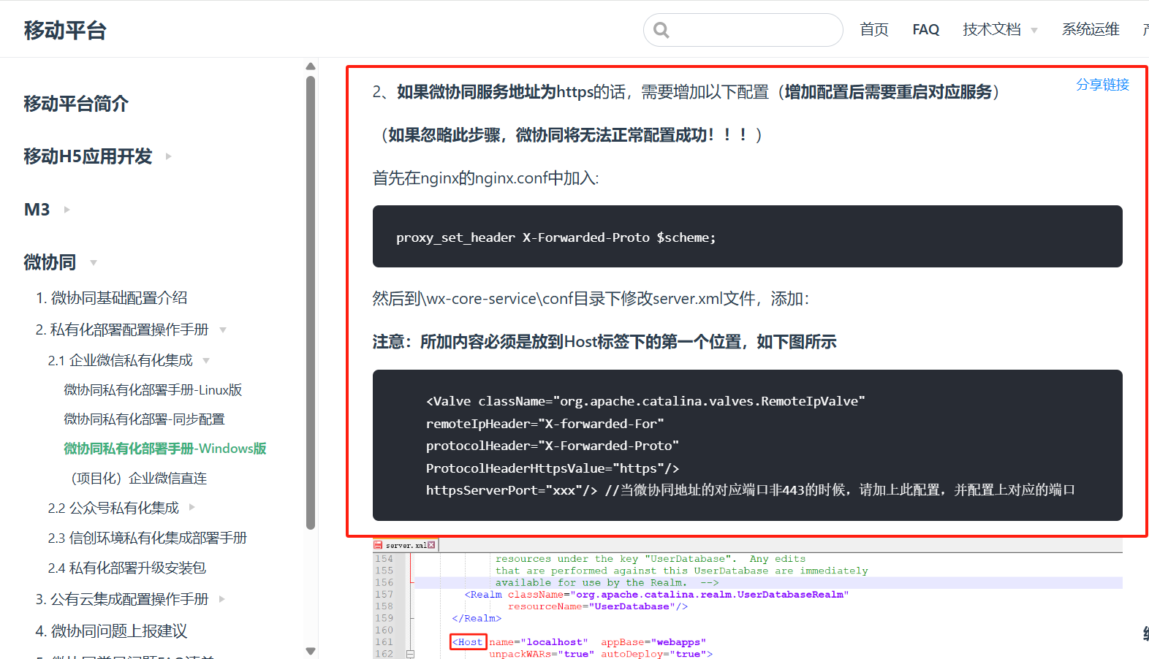Open 微协同私有化部署手册-Linux版
This screenshot has height=659, width=1149.
pyautogui.click(x=153, y=390)
